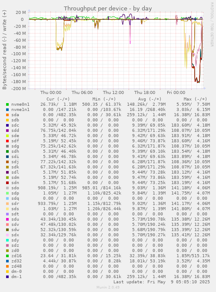Click the 'sdo' legend label
Screen dimensions: 216x292
(x=15, y=188)
